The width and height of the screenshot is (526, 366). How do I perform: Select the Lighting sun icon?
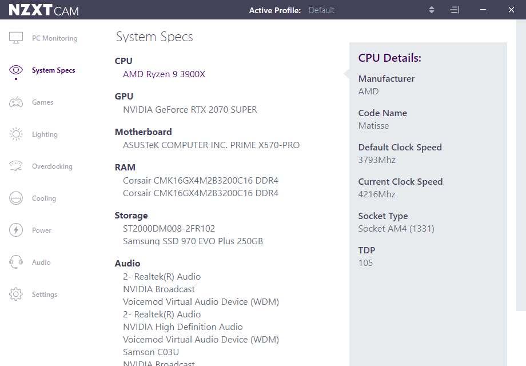[x=16, y=134]
